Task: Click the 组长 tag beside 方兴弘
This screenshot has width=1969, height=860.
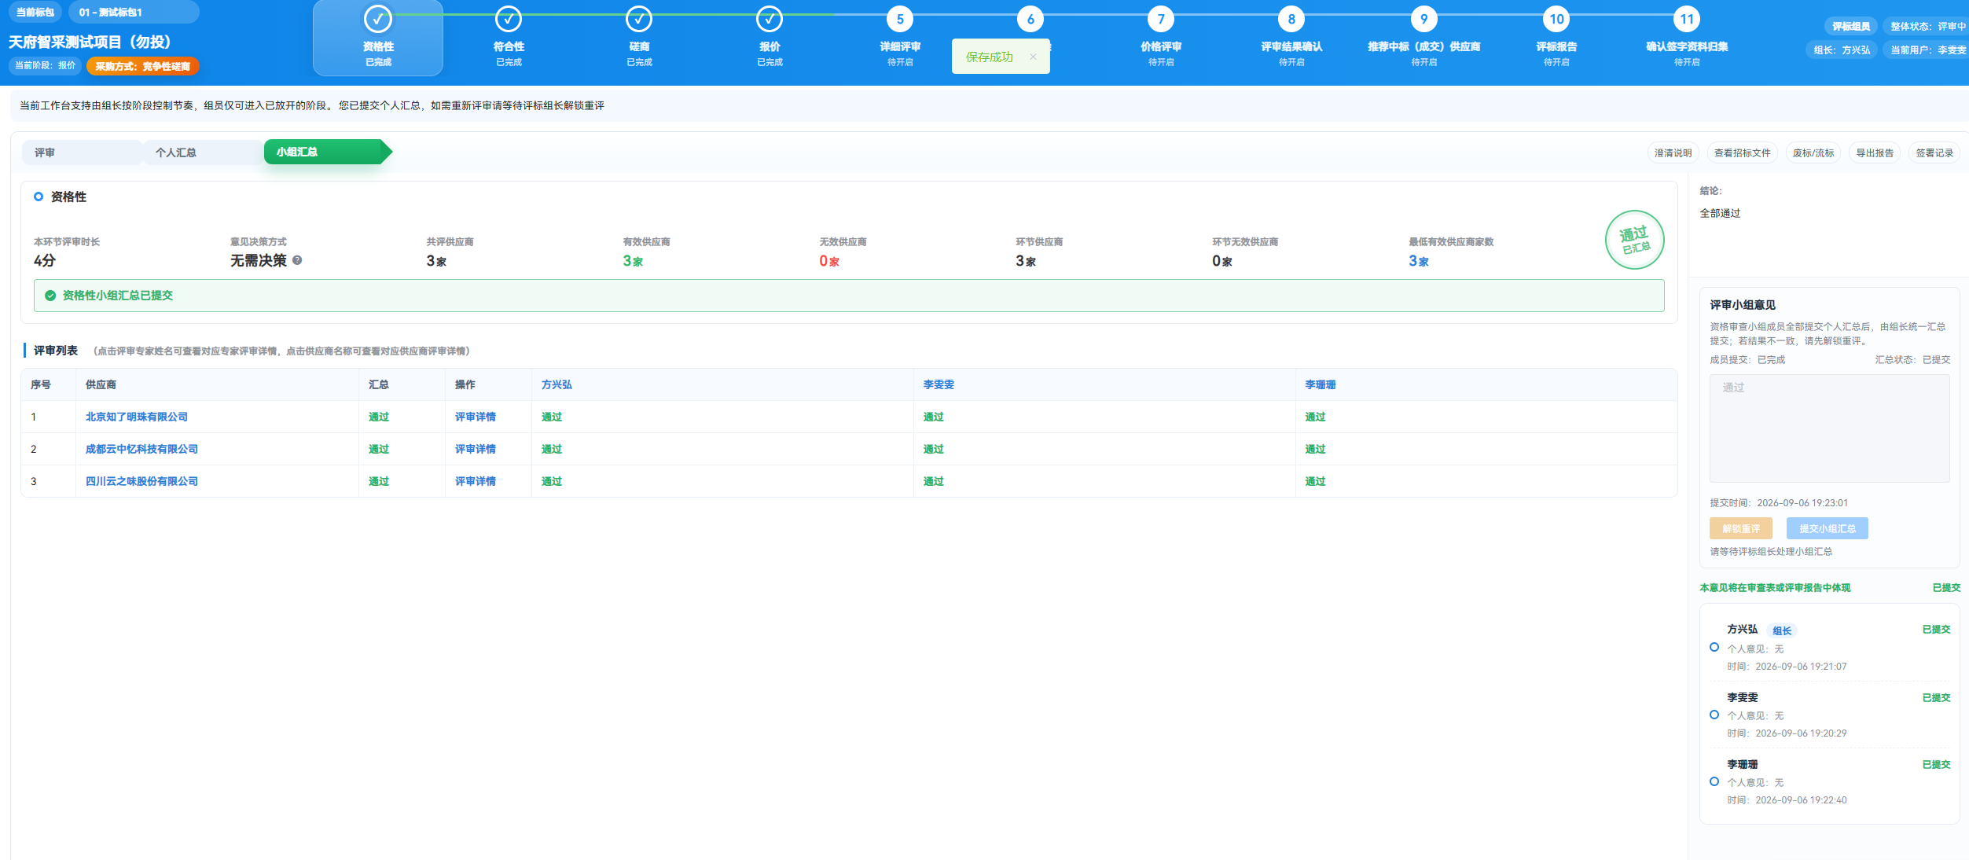Action: pos(1782,630)
